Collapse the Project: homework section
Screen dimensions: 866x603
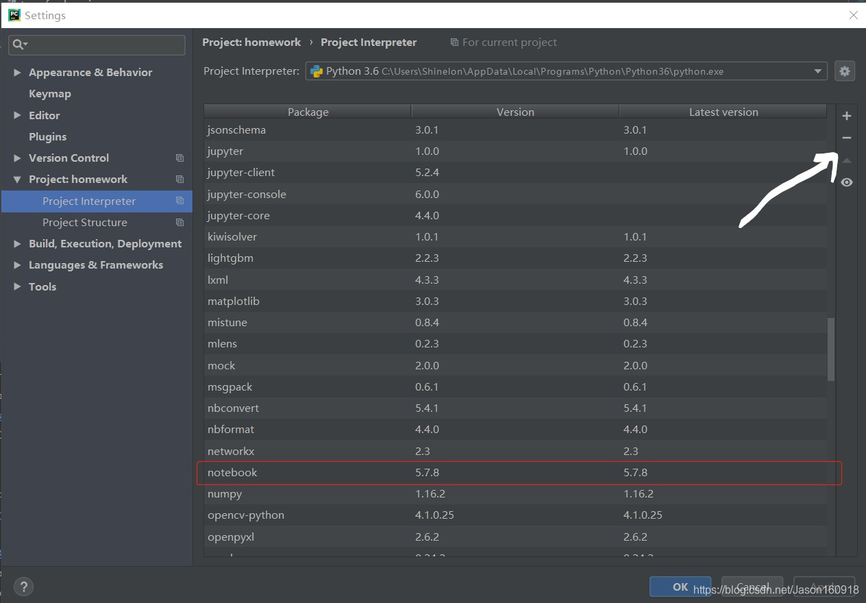(x=17, y=180)
